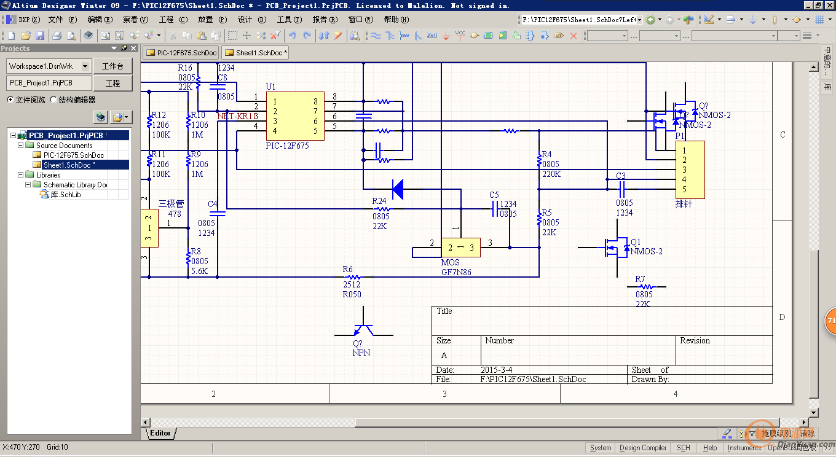Open the utility drawing tools dropdown
Screen dimensions: 836x457
coord(719,20)
